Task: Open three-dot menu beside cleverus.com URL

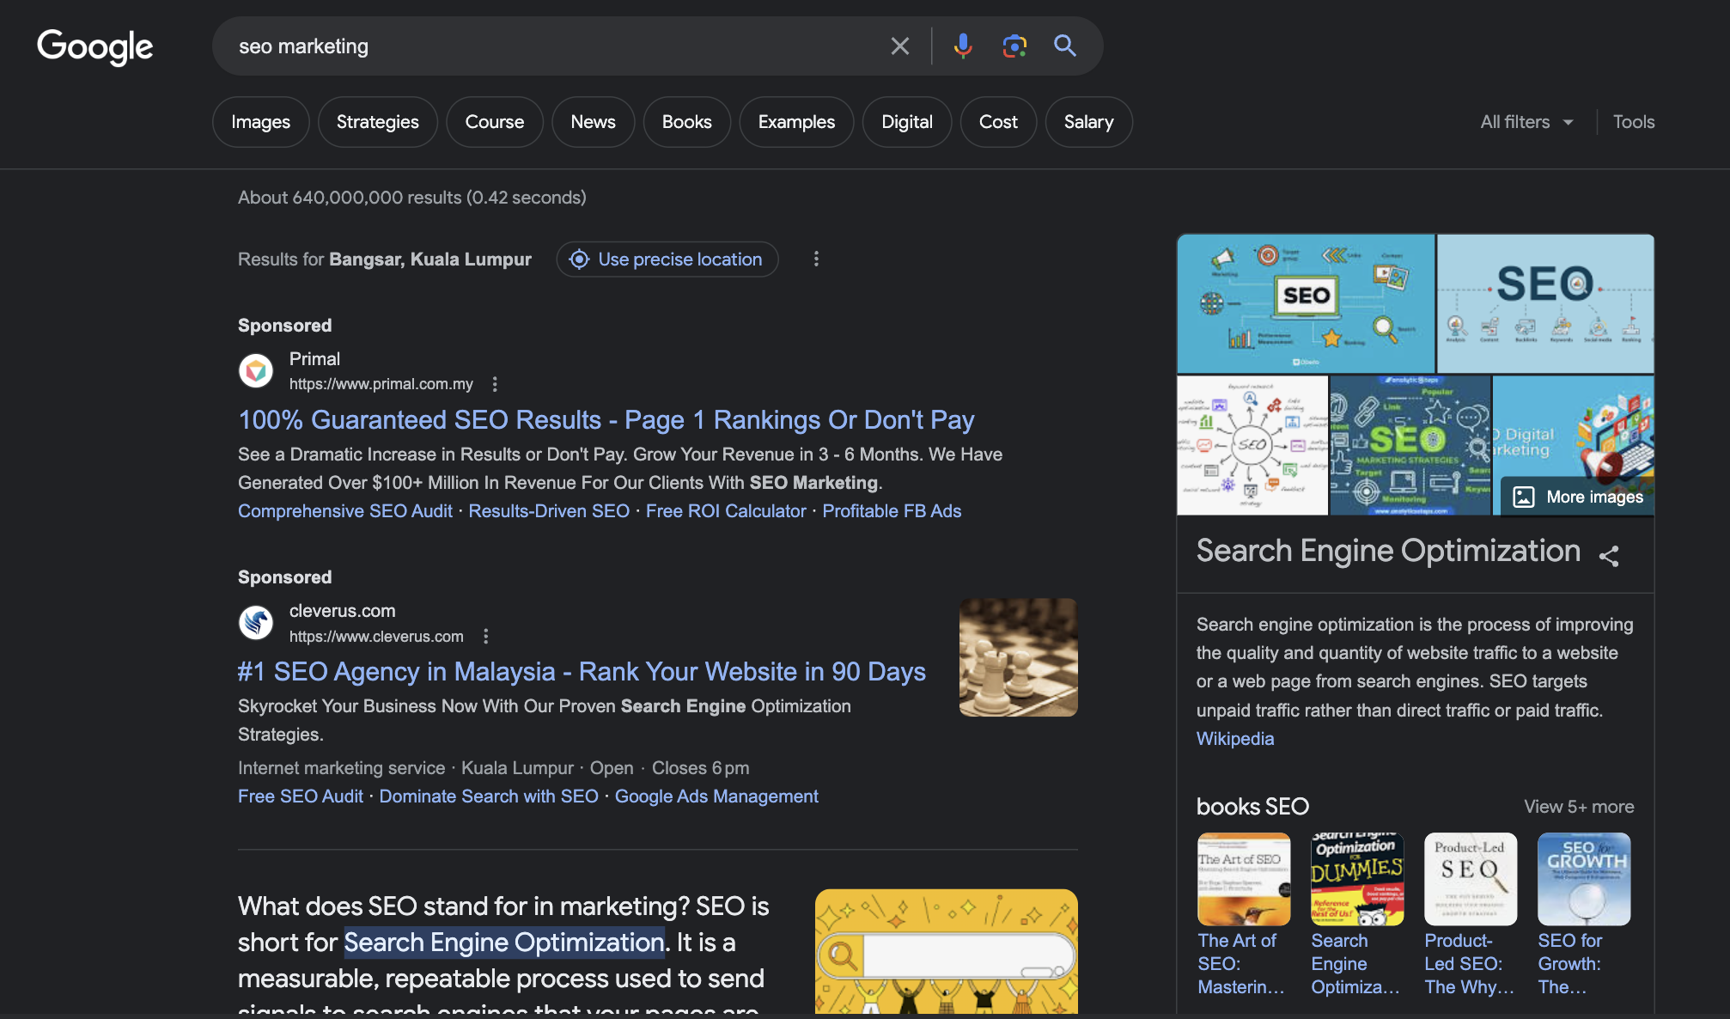Action: click(x=486, y=637)
